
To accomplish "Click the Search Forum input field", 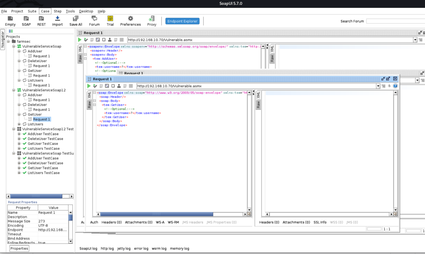I will click(396, 21).
